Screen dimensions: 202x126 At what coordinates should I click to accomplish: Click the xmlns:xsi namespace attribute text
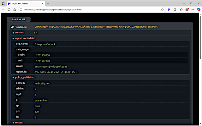pos(125,27)
